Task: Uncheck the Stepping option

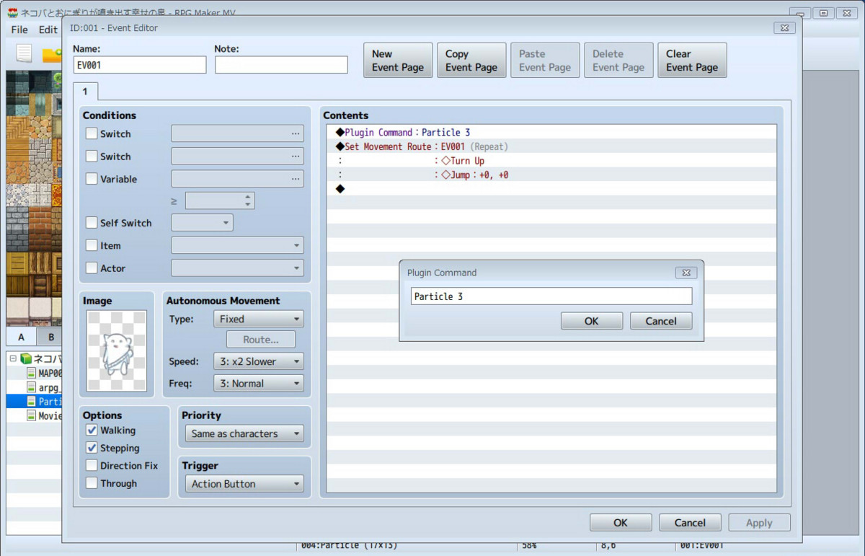Action: point(92,448)
